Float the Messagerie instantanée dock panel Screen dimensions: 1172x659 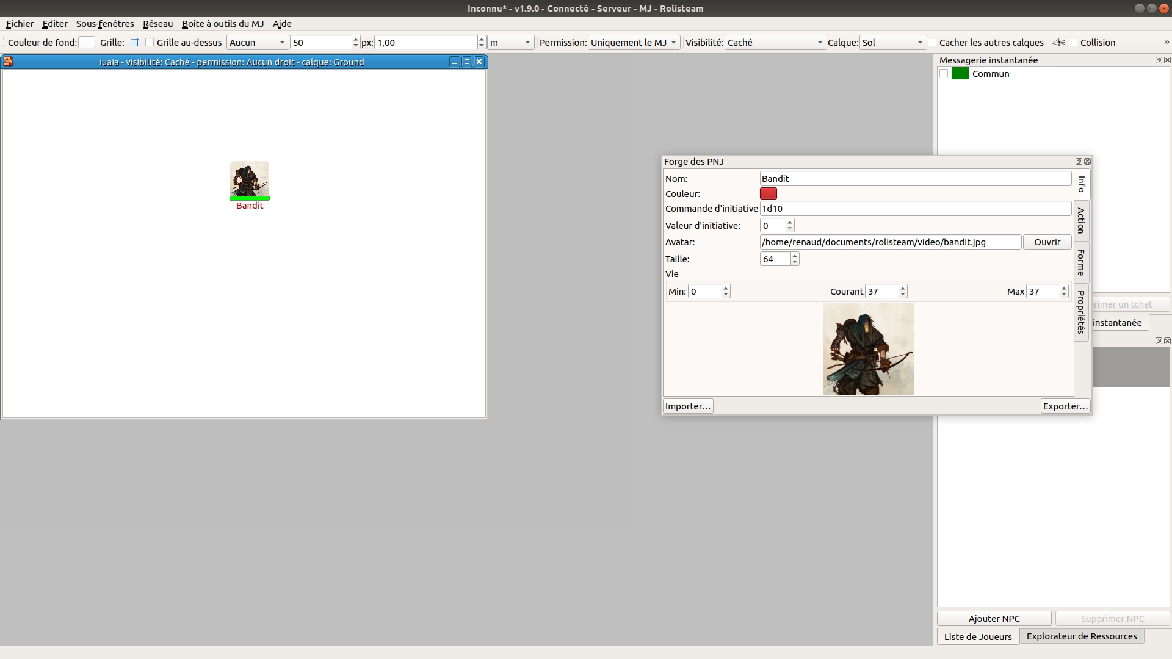(1158, 60)
